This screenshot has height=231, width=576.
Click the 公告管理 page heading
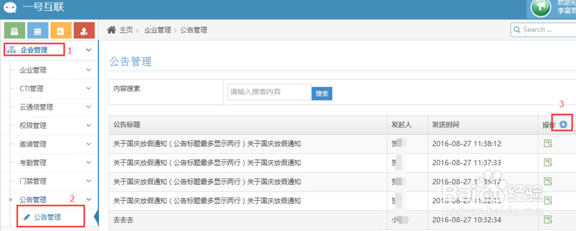coord(130,61)
